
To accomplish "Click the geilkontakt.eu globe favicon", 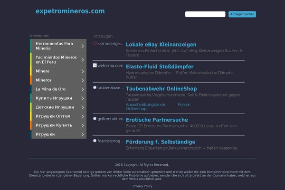I will click(x=95, y=119).
